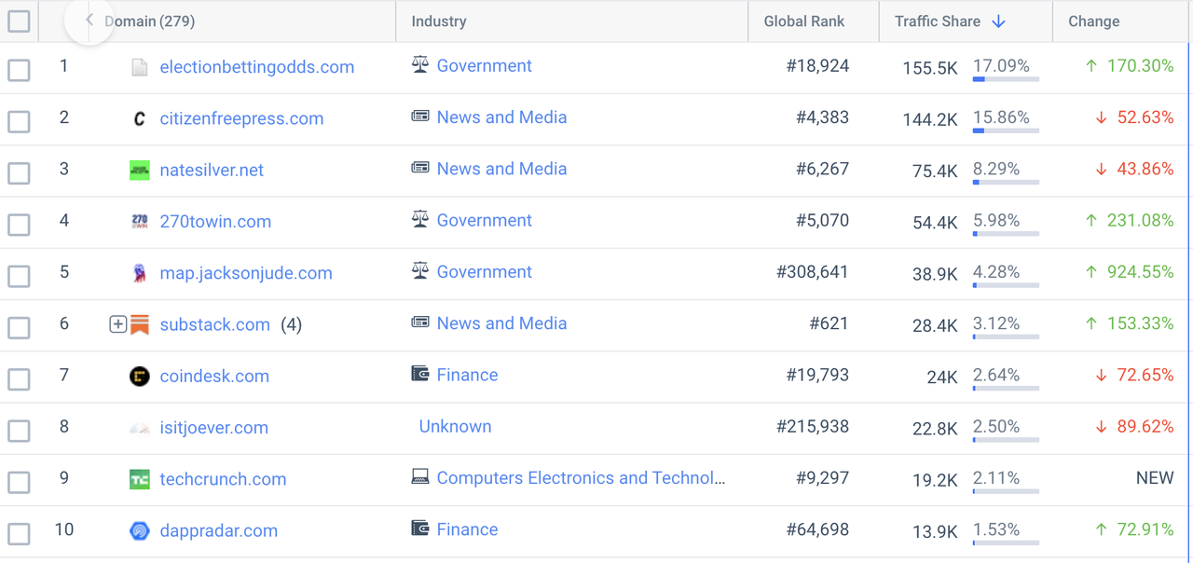Sort by Traffic Share descending arrow
The image size is (1193, 563).
click(x=998, y=21)
